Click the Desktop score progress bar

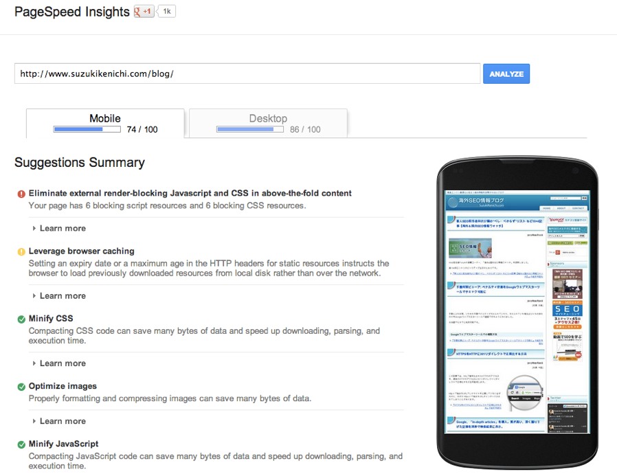(250, 129)
